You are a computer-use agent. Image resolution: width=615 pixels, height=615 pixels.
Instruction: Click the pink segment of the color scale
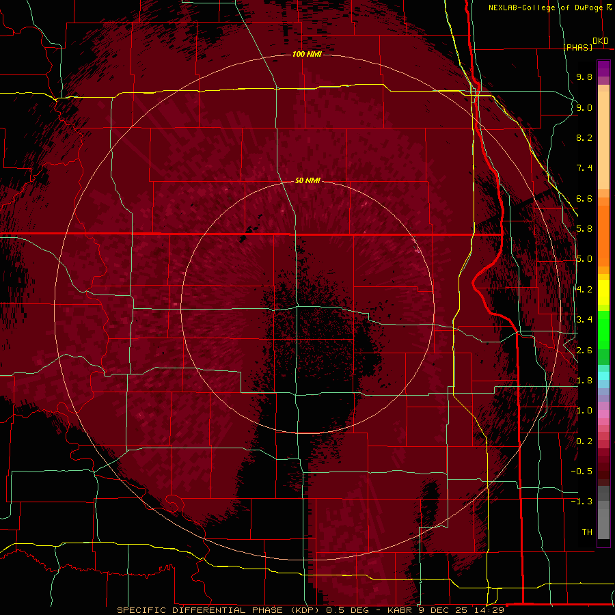coord(603,414)
